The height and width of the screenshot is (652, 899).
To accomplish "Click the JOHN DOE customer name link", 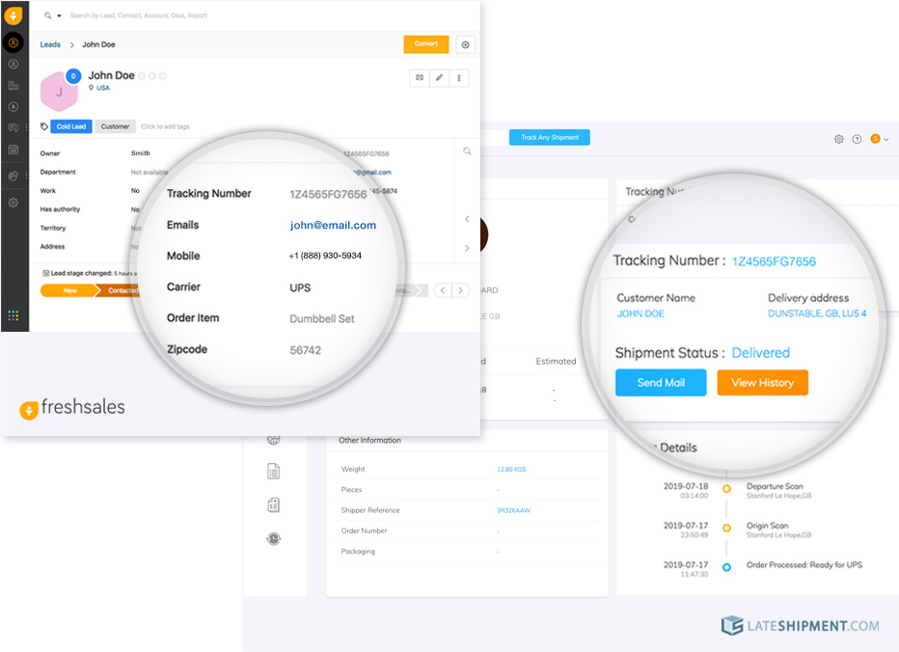I will 640,313.
